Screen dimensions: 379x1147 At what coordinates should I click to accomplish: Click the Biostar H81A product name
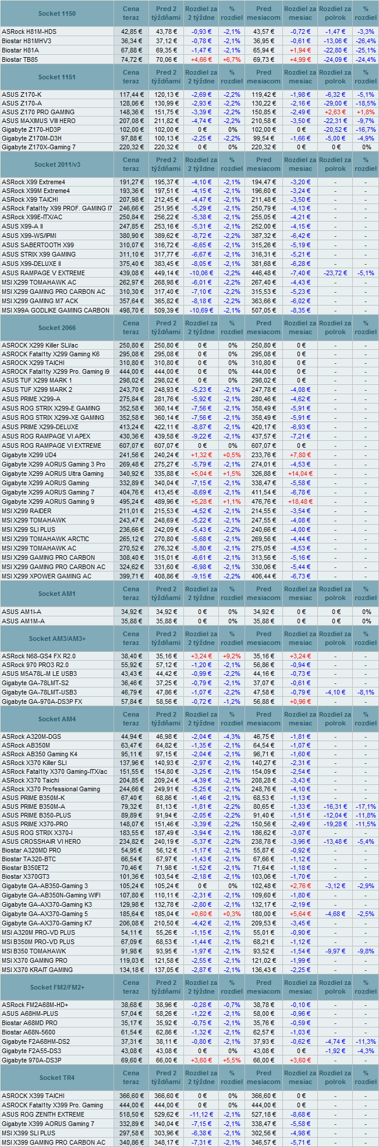(20, 50)
